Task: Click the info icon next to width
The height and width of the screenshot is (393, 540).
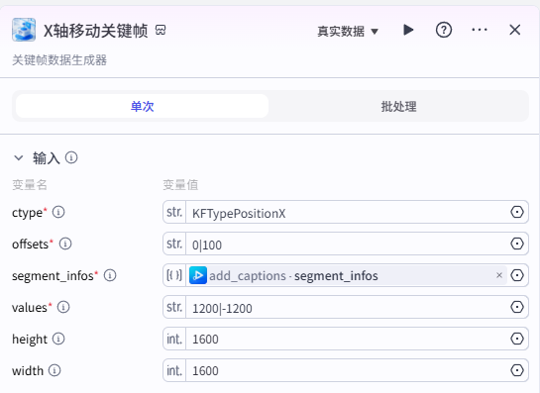Action: pos(54,370)
